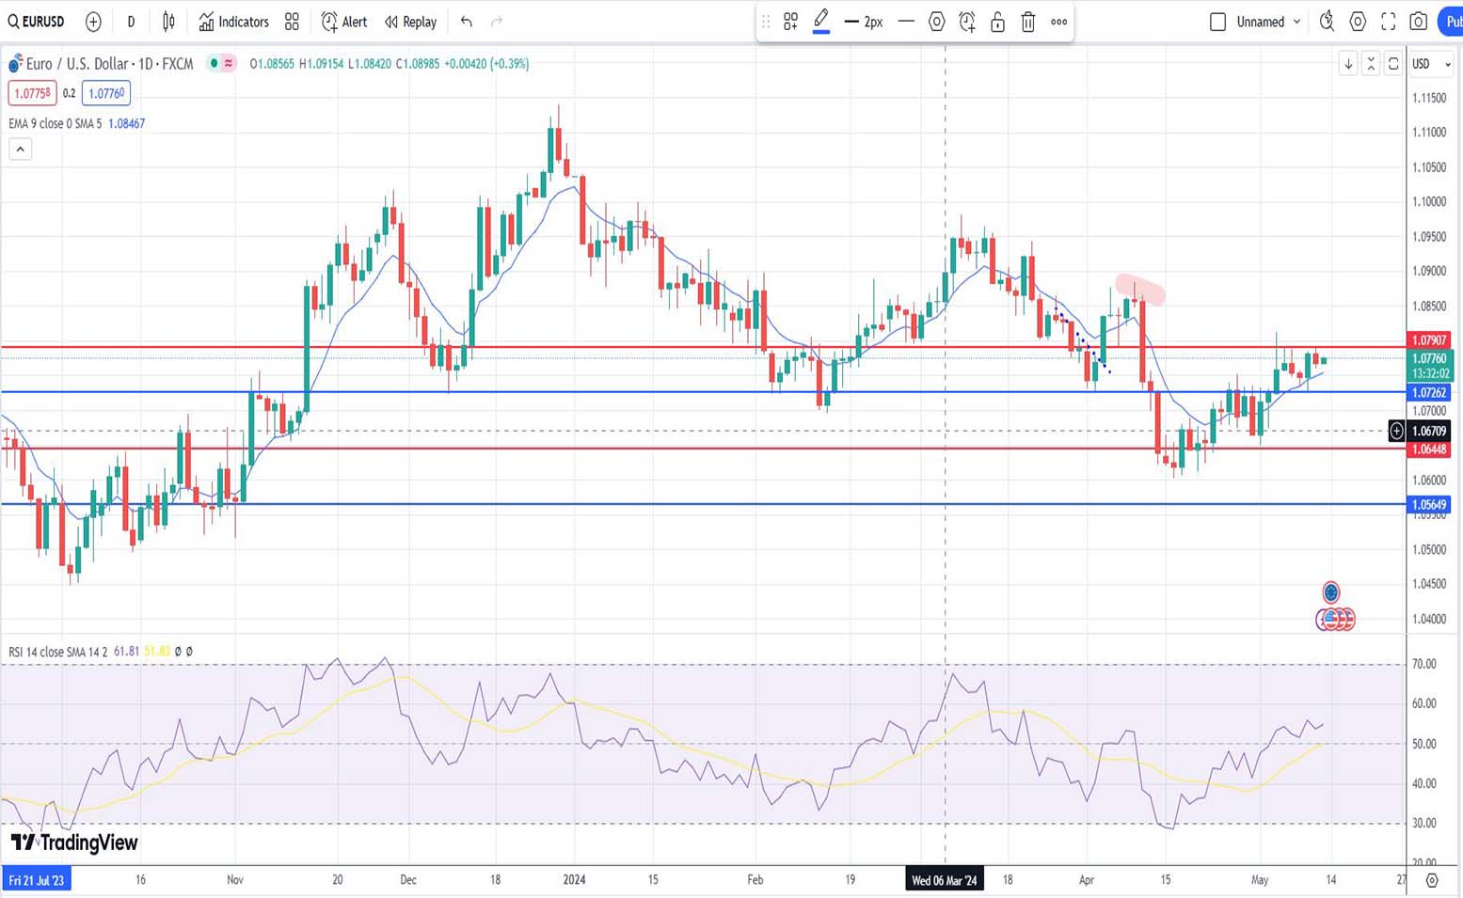The image size is (1463, 898).
Task: Create an Alert from the top toolbar
Action: coord(344,22)
